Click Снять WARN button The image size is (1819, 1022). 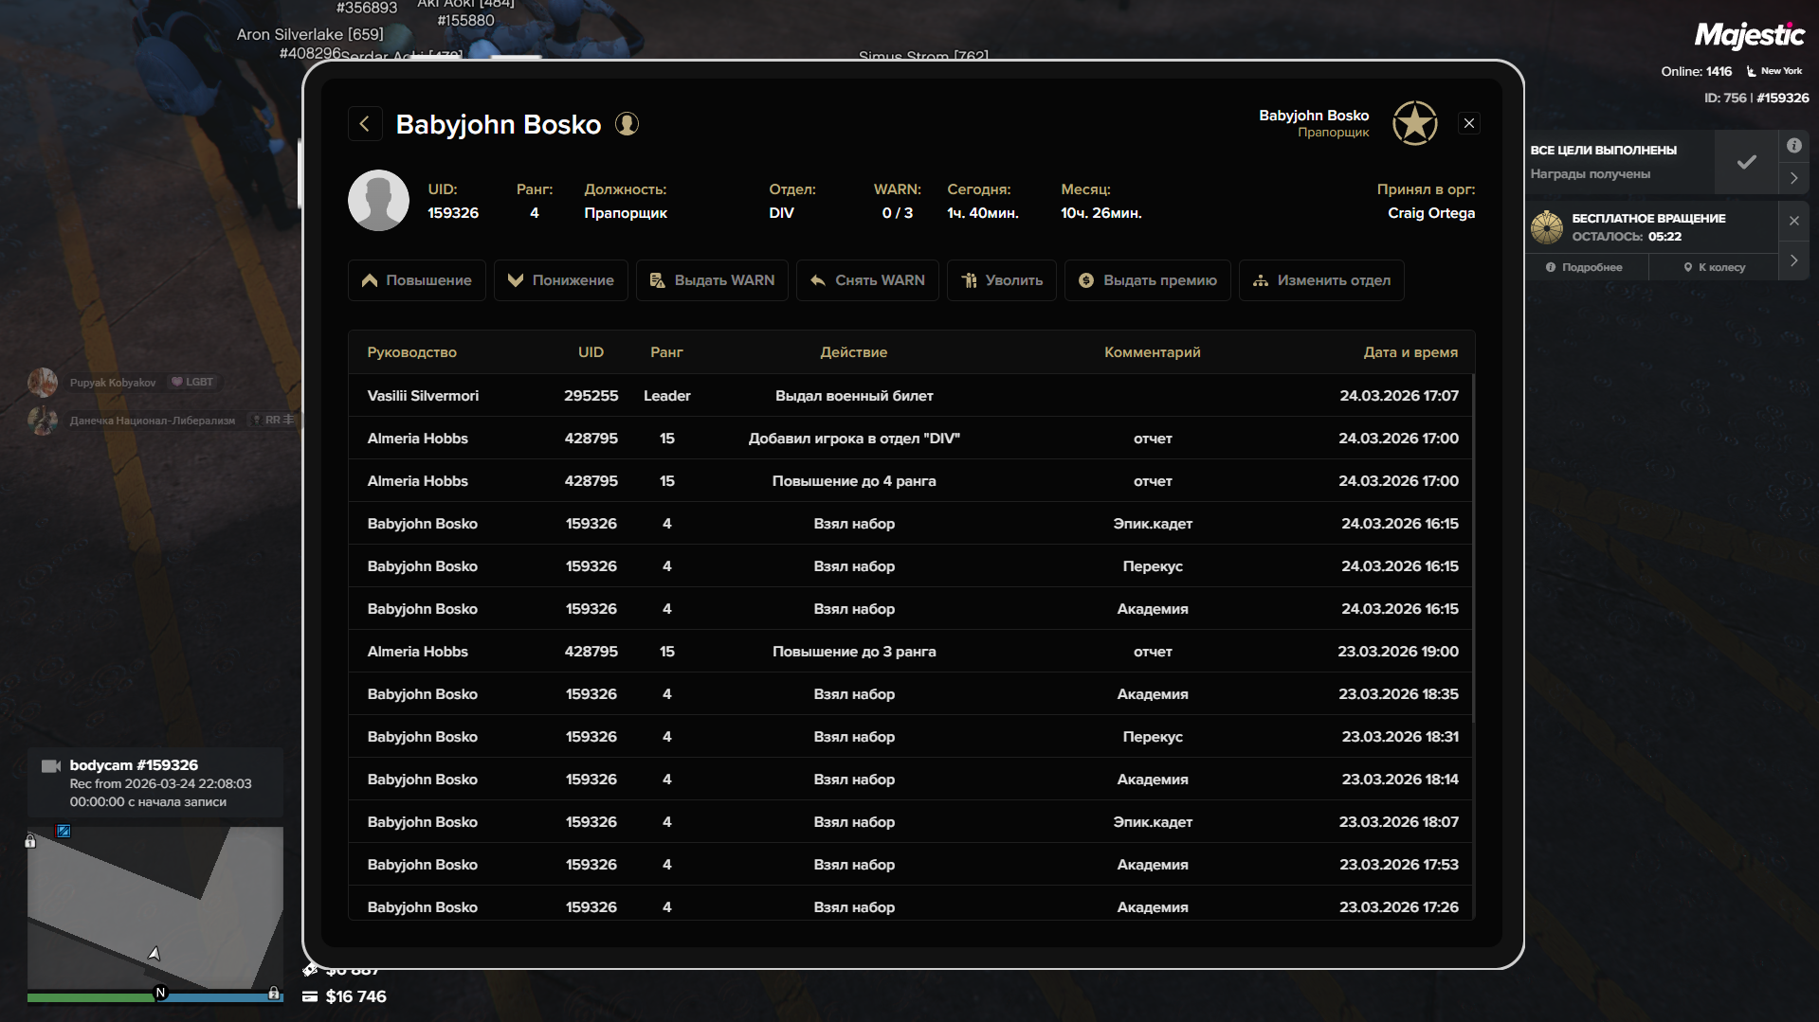pyautogui.click(x=867, y=280)
